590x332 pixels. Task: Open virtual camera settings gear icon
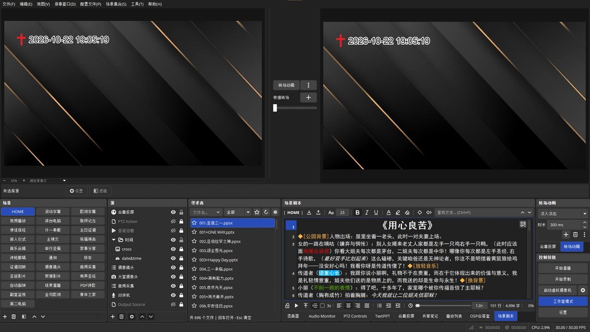pyautogui.click(x=583, y=290)
